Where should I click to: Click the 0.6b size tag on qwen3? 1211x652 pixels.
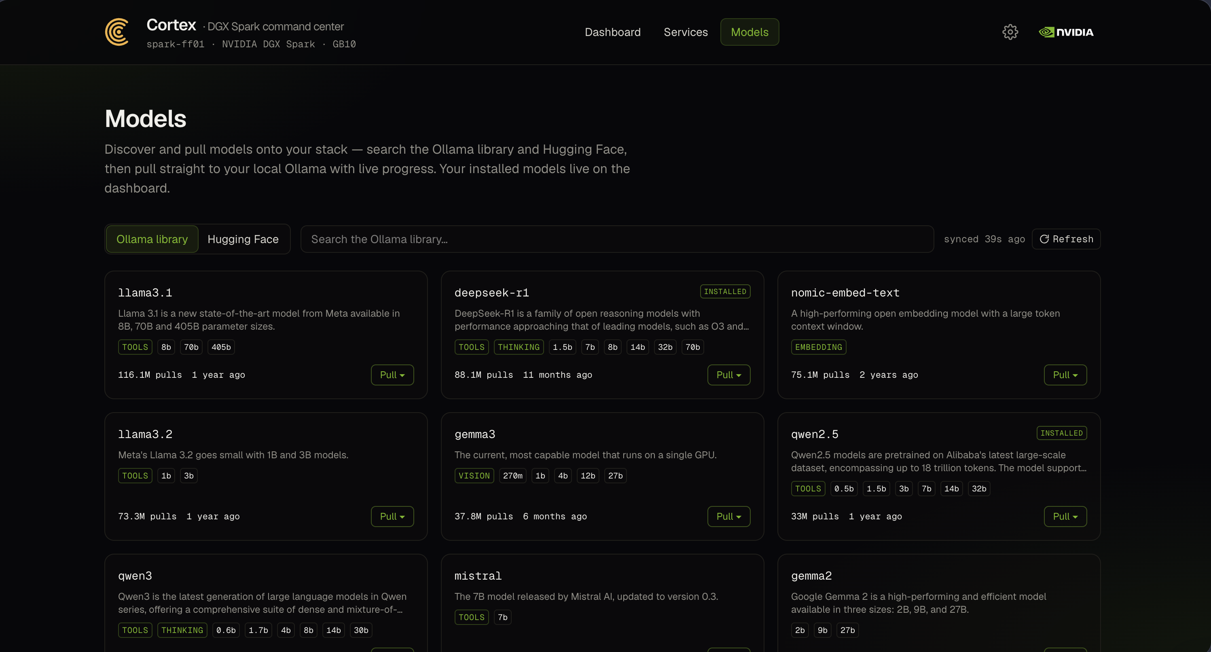(226, 631)
